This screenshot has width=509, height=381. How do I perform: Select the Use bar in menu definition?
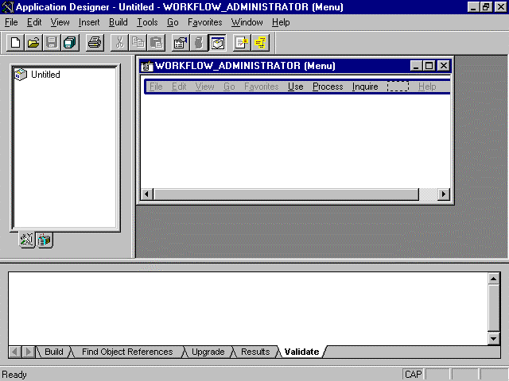(x=295, y=87)
